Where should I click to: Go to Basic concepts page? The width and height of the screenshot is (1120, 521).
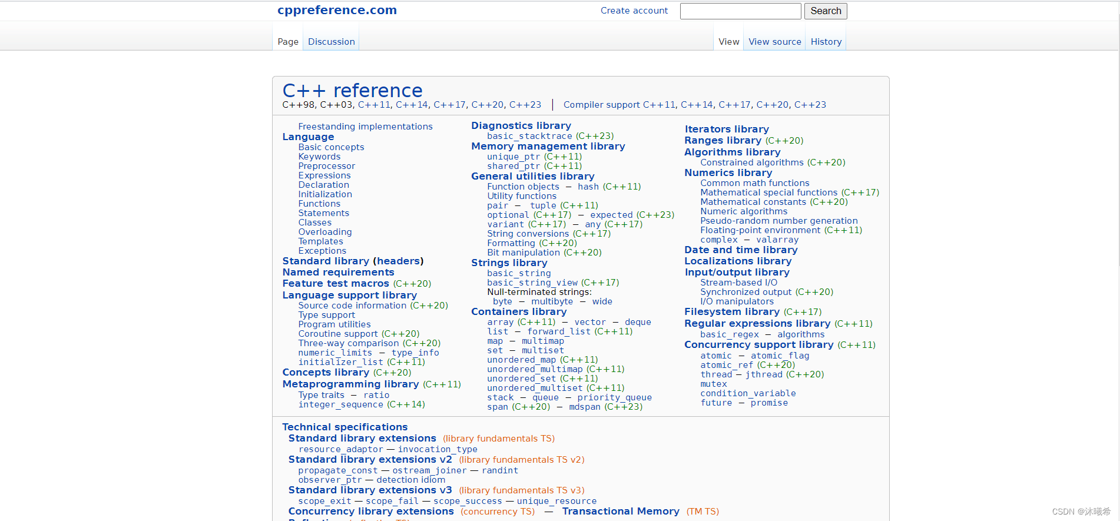331,147
